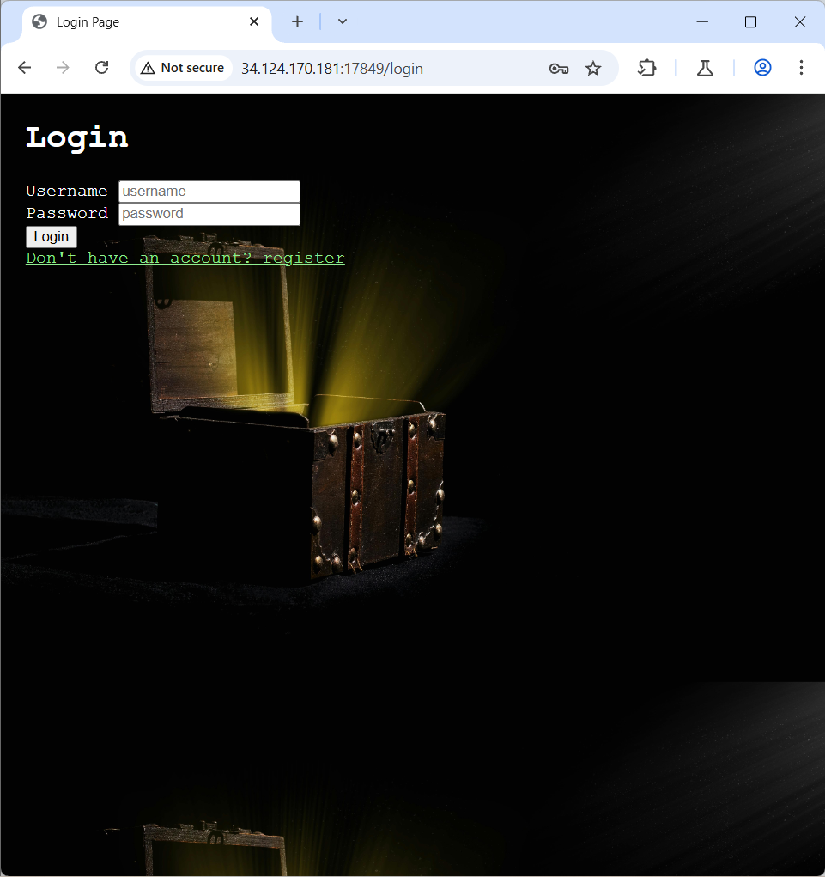The height and width of the screenshot is (877, 825).
Task: Close the browser window
Action: [x=800, y=21]
